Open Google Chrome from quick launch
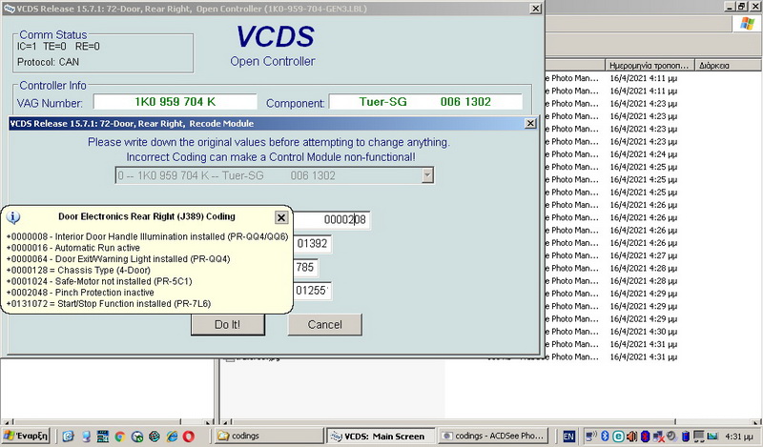Viewport: 763px width, 447px height. point(120,437)
